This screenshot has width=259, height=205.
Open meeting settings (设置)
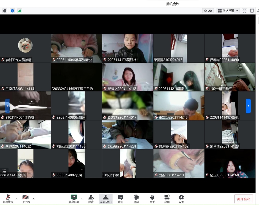point(181,199)
